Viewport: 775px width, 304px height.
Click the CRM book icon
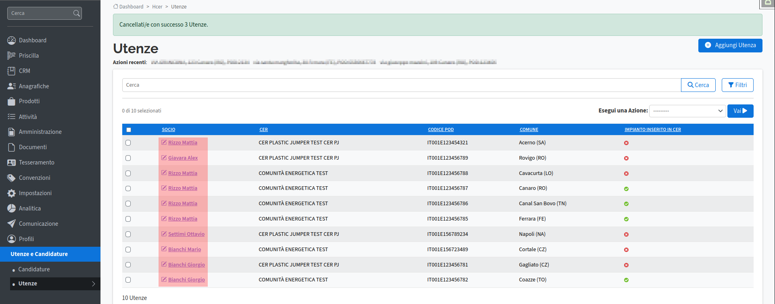[11, 71]
